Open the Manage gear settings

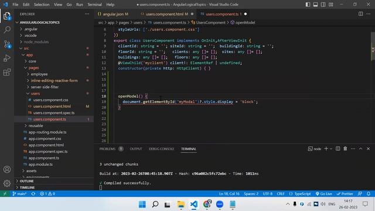click(7, 183)
